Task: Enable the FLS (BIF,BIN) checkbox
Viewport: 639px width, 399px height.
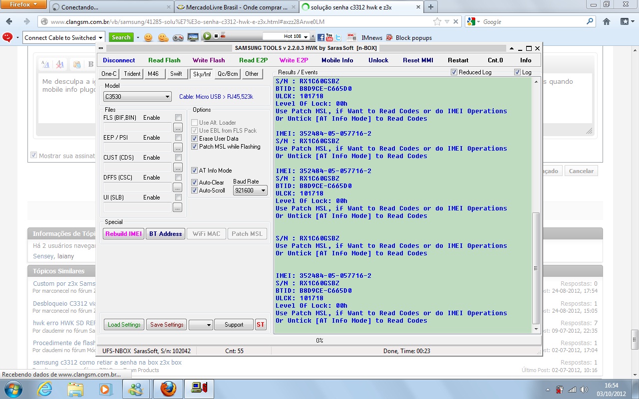Action: (178, 118)
